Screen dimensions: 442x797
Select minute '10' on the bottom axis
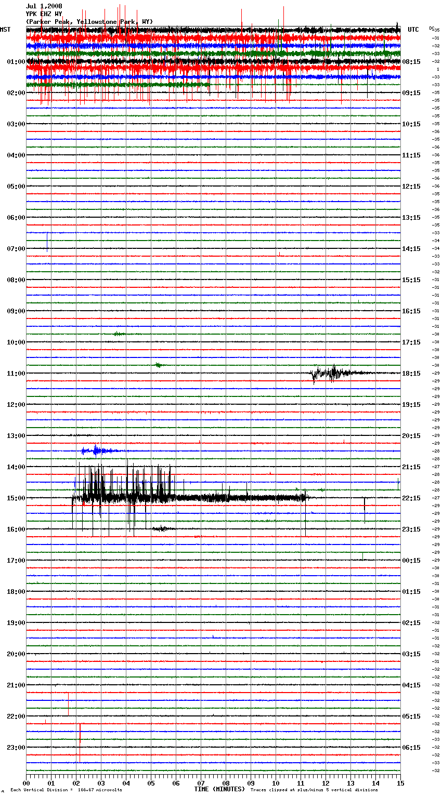coord(276,783)
